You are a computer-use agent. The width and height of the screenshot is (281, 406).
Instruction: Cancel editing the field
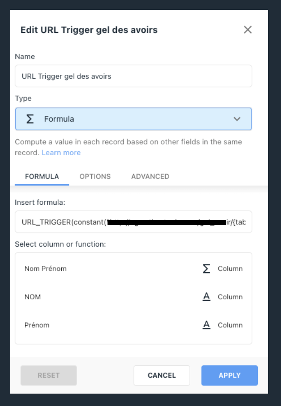(x=161, y=376)
